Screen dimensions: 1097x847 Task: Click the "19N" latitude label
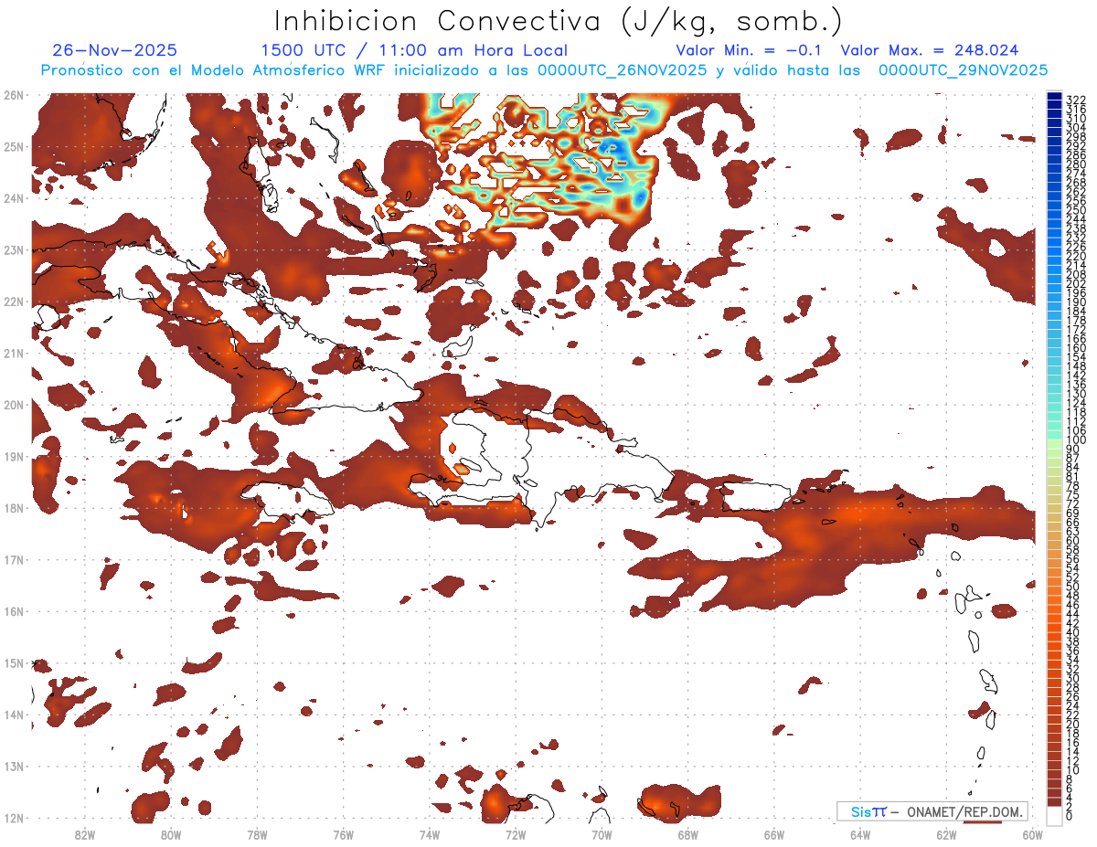point(14,456)
